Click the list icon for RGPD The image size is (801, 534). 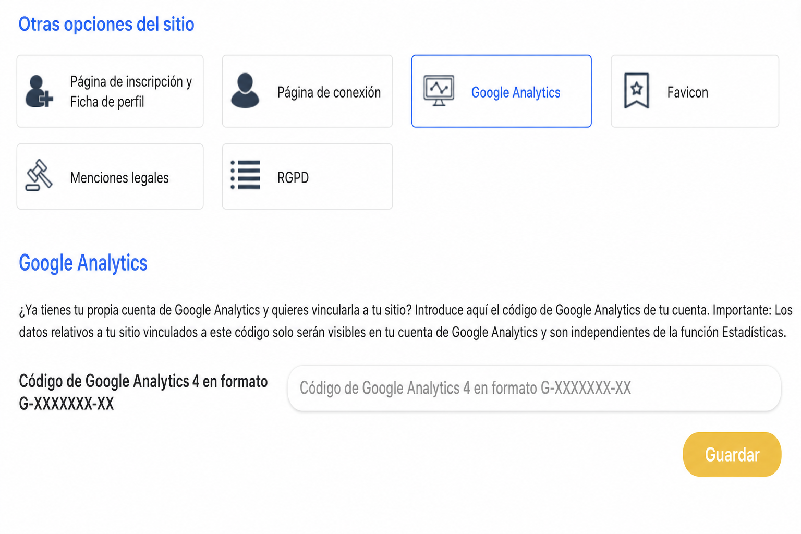pyautogui.click(x=245, y=175)
